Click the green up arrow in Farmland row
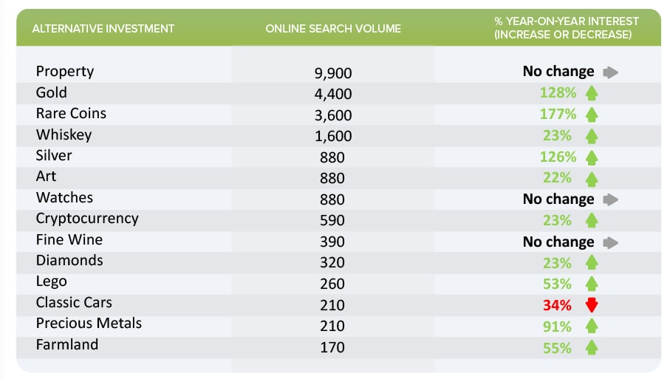Viewport: 670px width, 379px height. click(592, 347)
